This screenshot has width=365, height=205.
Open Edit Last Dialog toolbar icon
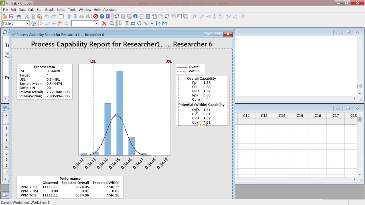coord(61,17)
